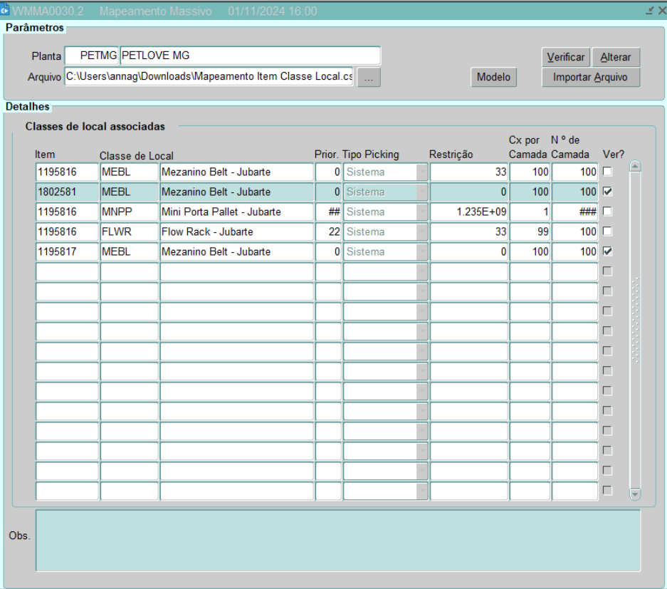Image resolution: width=667 pixels, height=589 pixels.
Task: Open Tipo Picking dropdown in first row
Action: [x=422, y=172]
